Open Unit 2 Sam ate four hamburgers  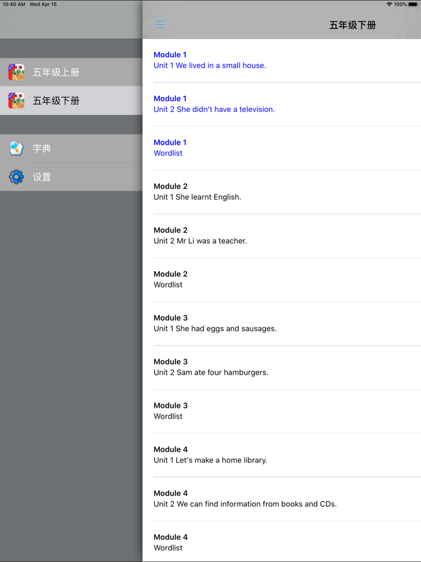[281, 367]
